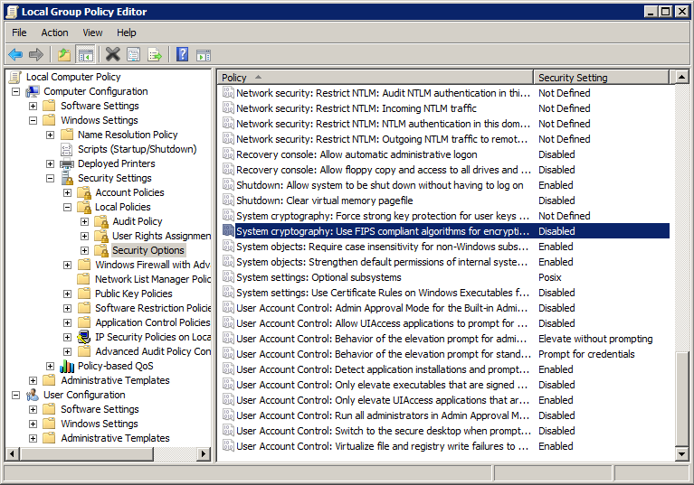Click the 'Posix' security setting value
The image size is (694, 485).
click(550, 277)
